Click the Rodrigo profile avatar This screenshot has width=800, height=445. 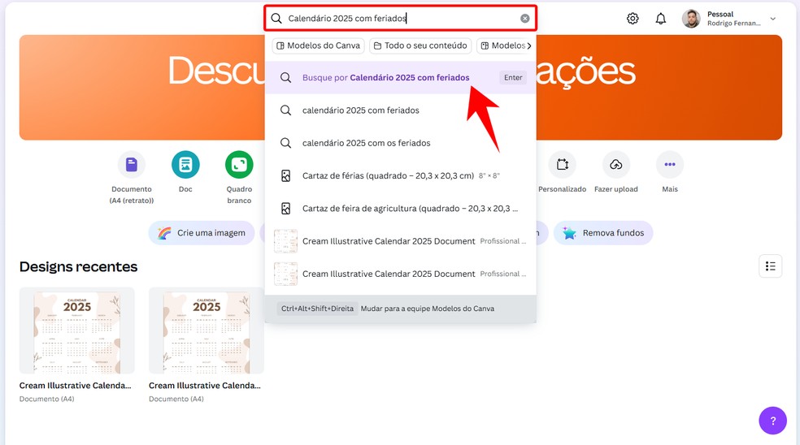pyautogui.click(x=691, y=19)
